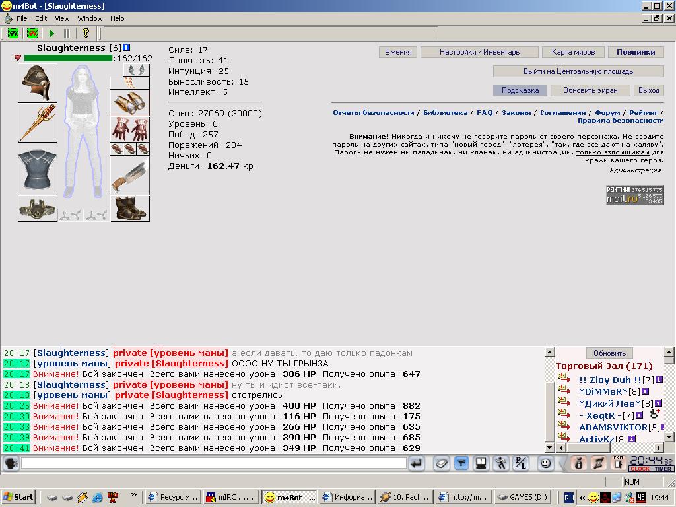Open the Edit menu

point(41,18)
